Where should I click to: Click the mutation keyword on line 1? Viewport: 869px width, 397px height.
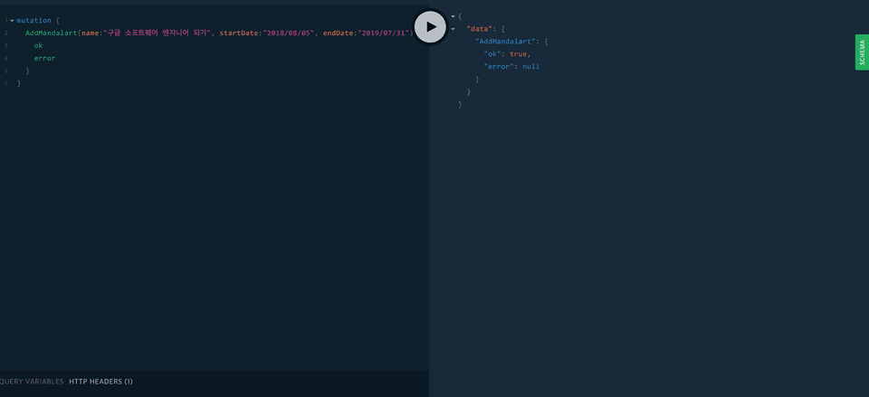(33, 20)
